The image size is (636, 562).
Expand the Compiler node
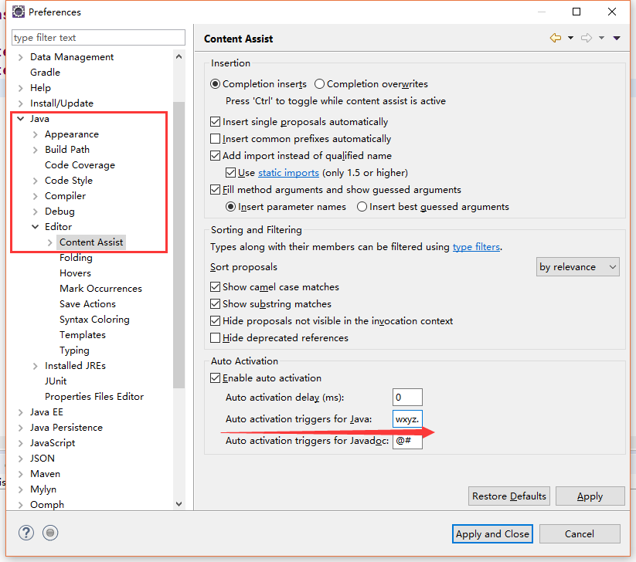point(36,196)
